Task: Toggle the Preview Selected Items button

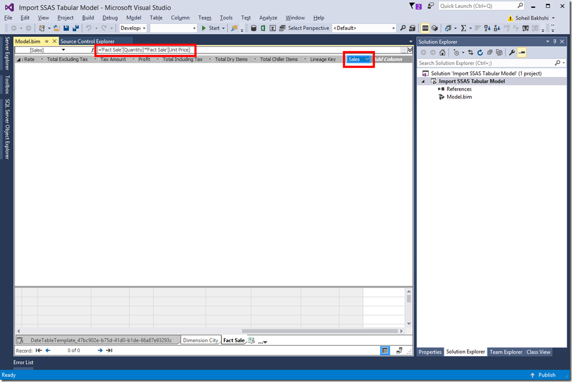Action: tap(522, 52)
